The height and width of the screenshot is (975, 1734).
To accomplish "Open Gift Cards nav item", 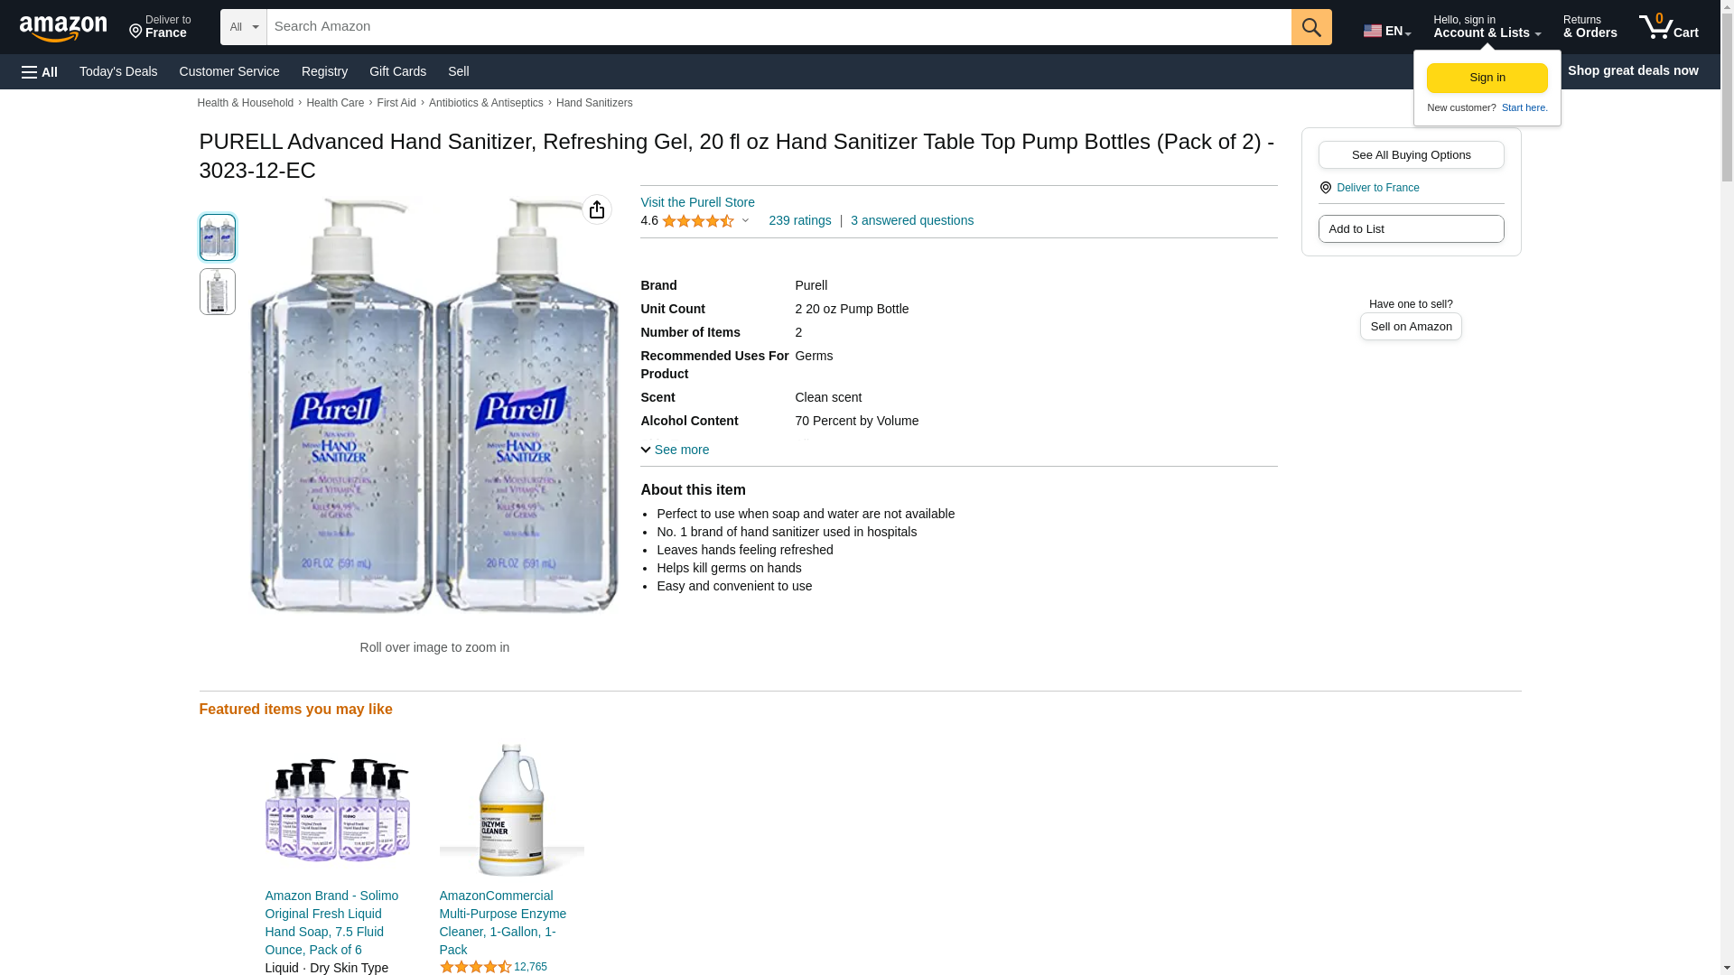I will coord(397,71).
